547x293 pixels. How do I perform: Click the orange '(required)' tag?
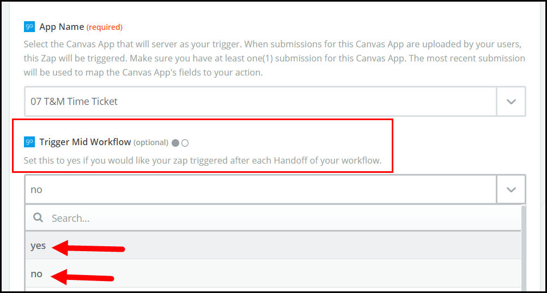tap(105, 27)
